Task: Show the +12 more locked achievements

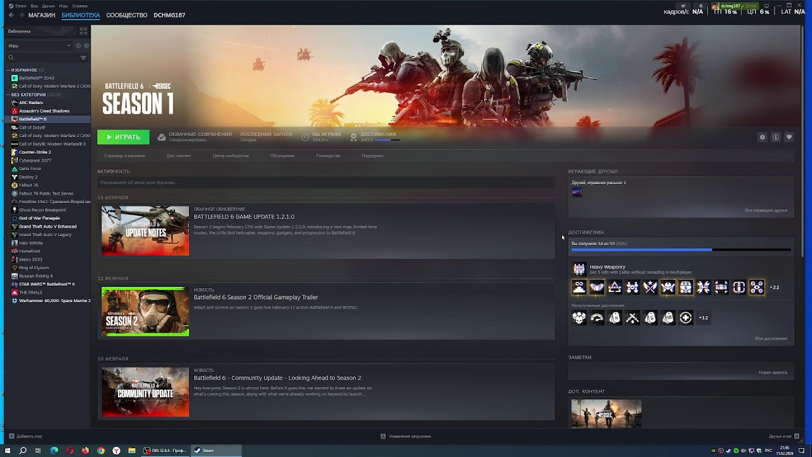Action: tap(704, 318)
